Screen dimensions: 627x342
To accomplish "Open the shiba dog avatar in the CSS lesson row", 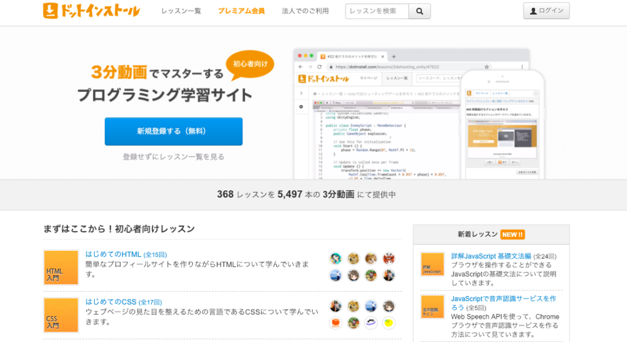I will pyautogui.click(x=353, y=306).
